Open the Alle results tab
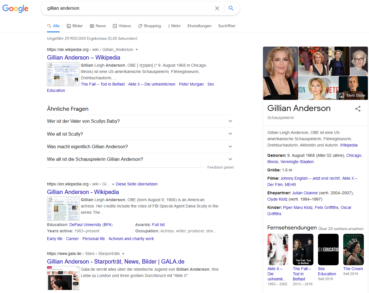Screen dimensions: 369x293 (53, 26)
